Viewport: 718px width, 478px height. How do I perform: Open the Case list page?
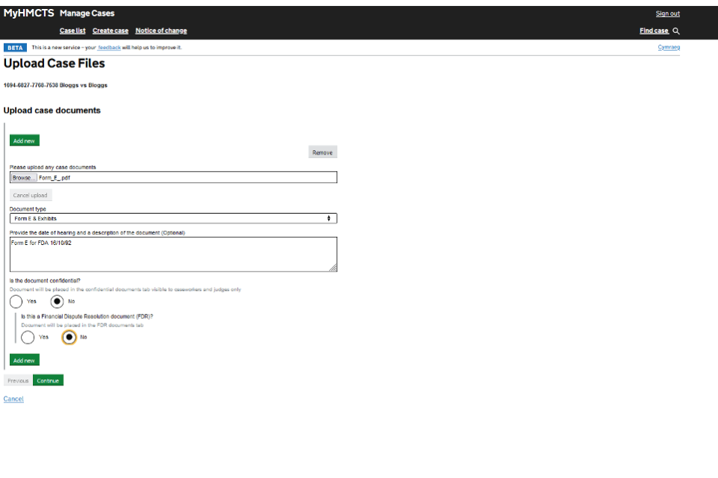73,31
